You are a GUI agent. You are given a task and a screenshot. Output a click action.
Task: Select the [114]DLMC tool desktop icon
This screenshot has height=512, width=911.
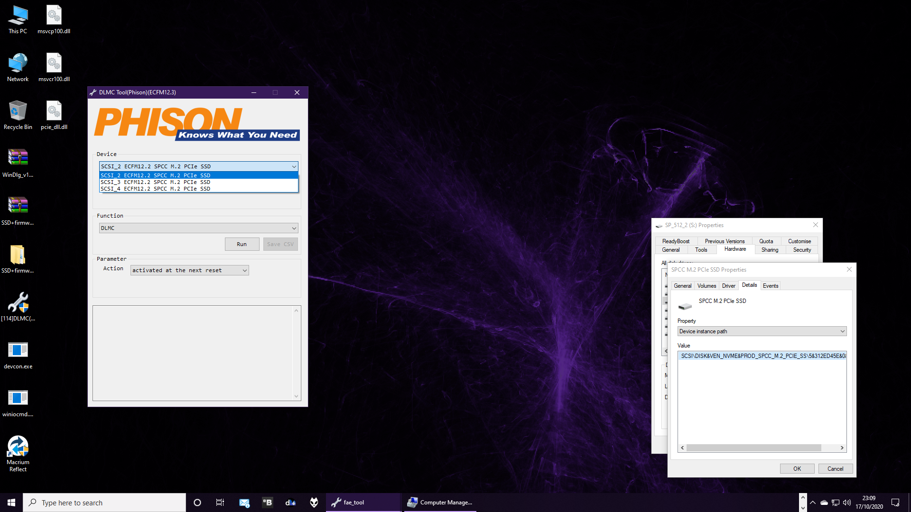[18, 307]
